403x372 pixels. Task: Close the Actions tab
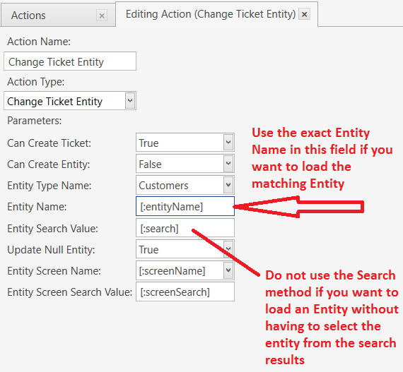click(x=102, y=16)
